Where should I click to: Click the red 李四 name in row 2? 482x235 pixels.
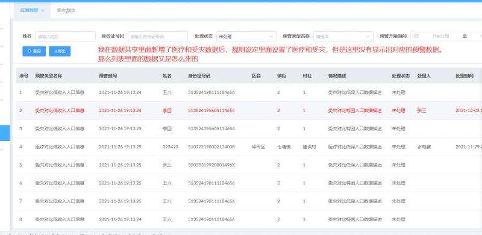coord(167,110)
